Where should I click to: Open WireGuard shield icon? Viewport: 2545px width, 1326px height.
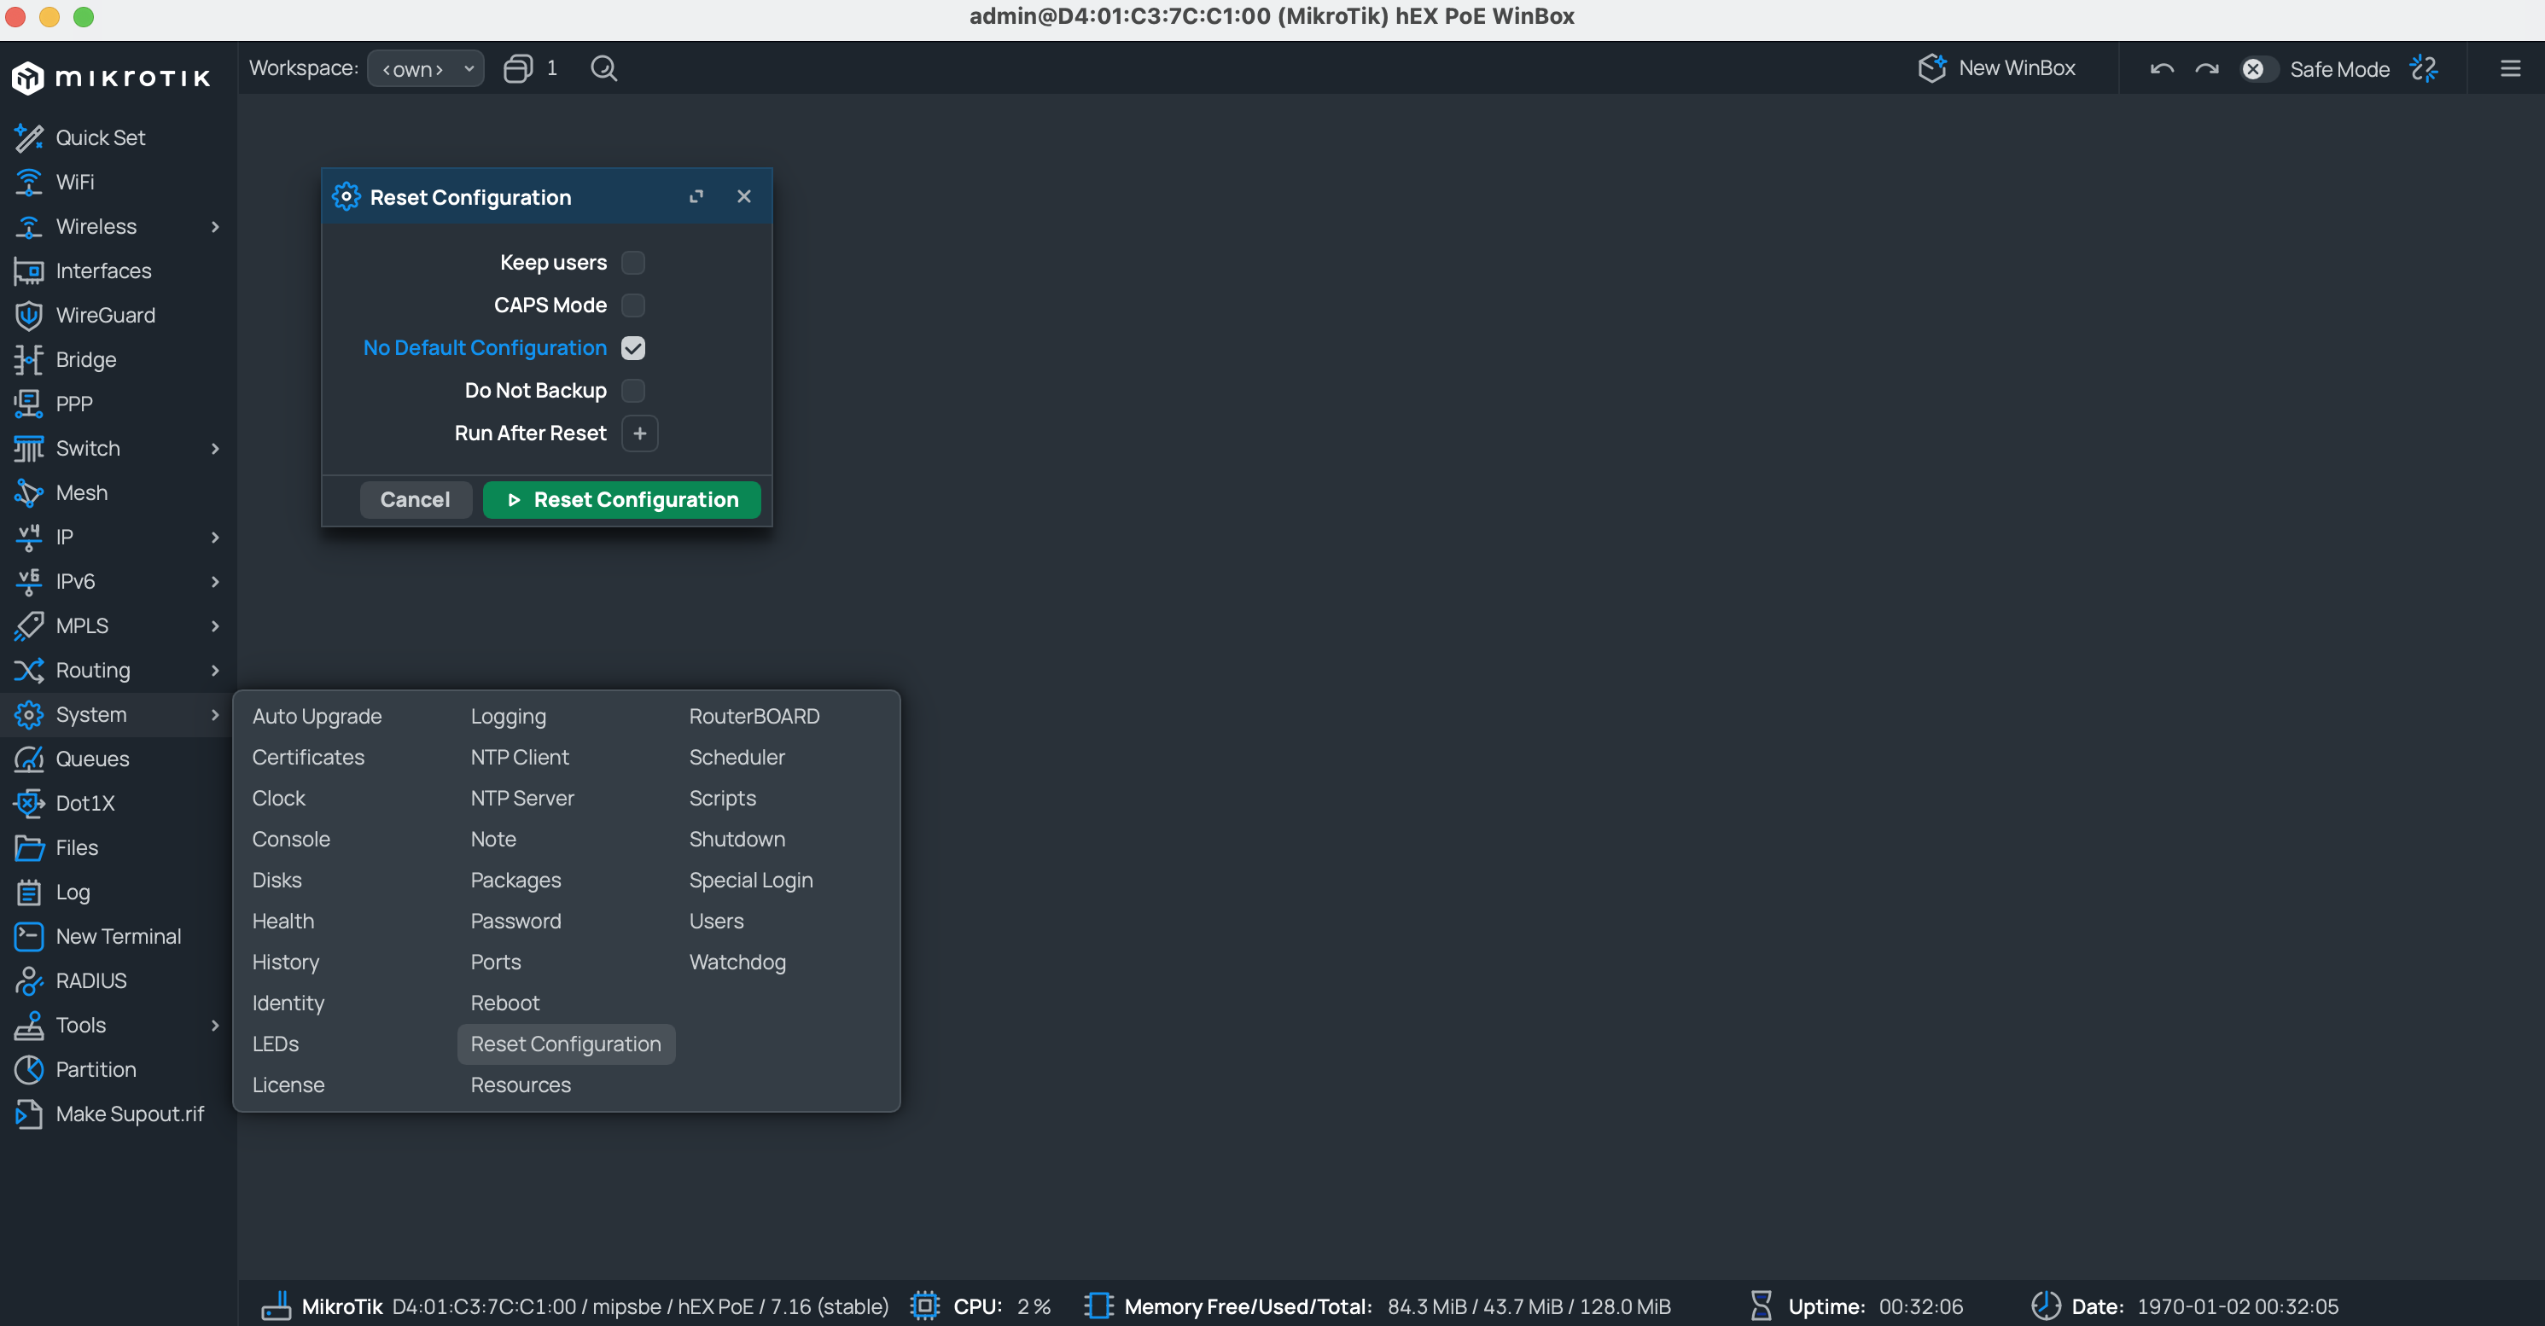29,315
